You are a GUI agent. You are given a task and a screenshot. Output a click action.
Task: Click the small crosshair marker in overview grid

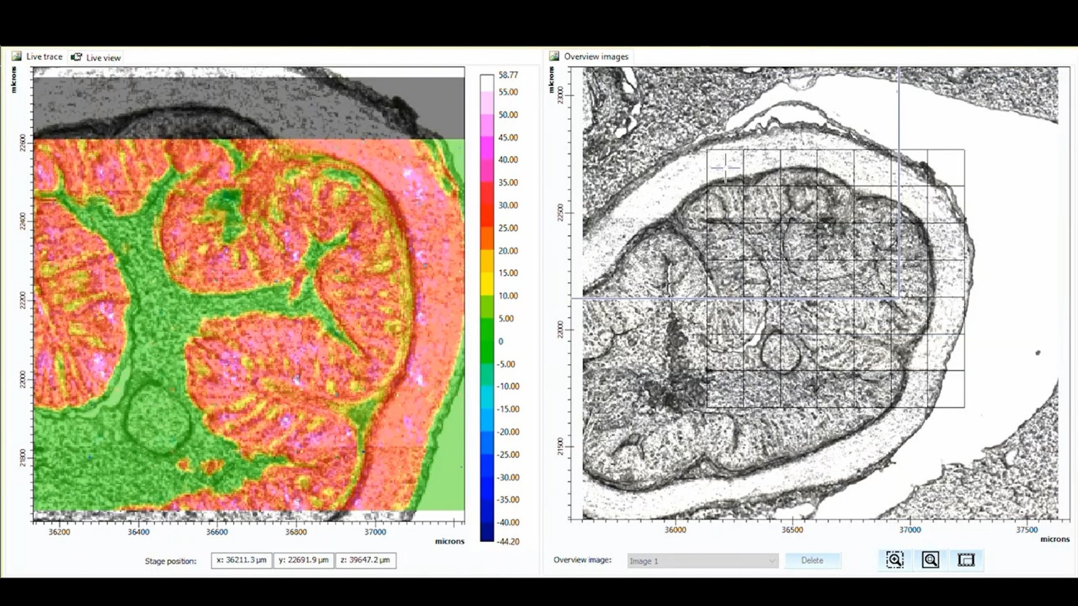pos(725,167)
